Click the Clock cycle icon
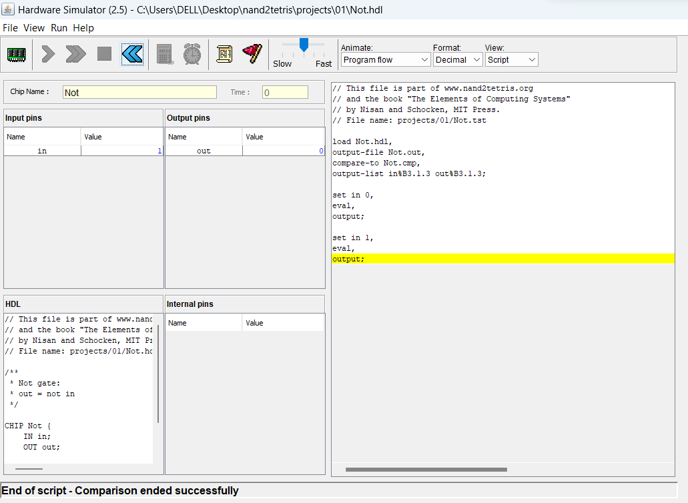This screenshot has width=688, height=503. (192, 54)
